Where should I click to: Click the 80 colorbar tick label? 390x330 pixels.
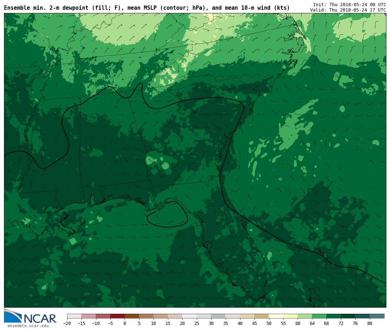[x=370, y=323]
